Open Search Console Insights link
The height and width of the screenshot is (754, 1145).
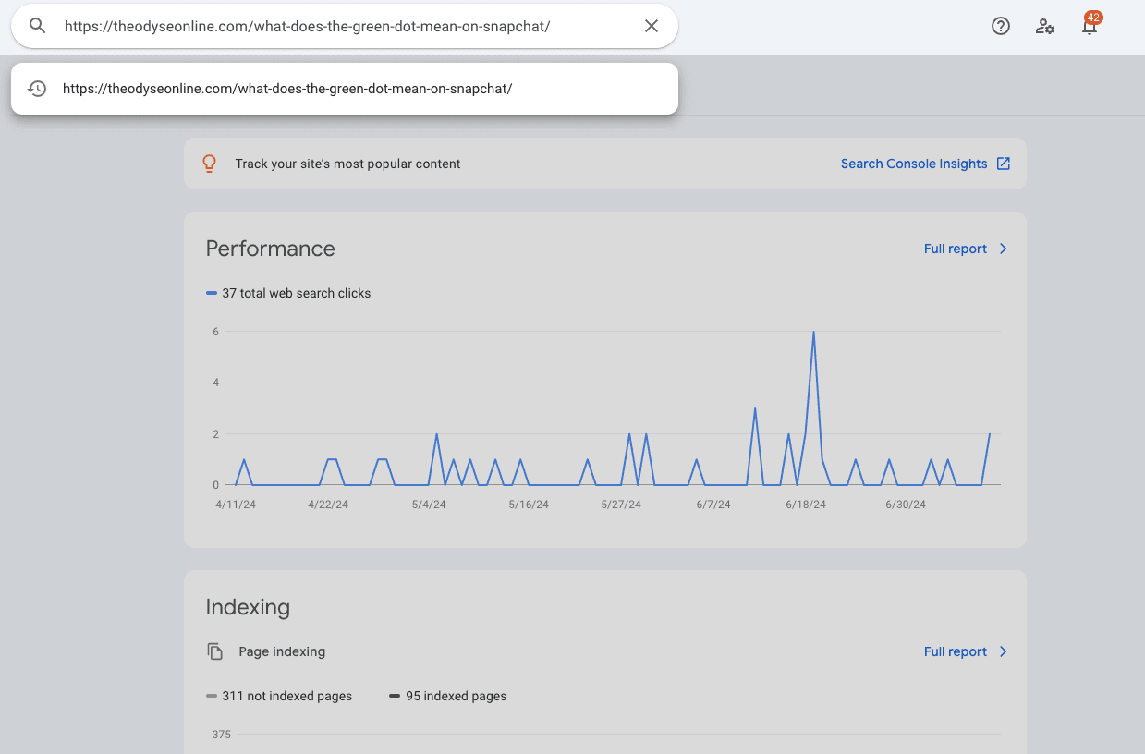913,164
